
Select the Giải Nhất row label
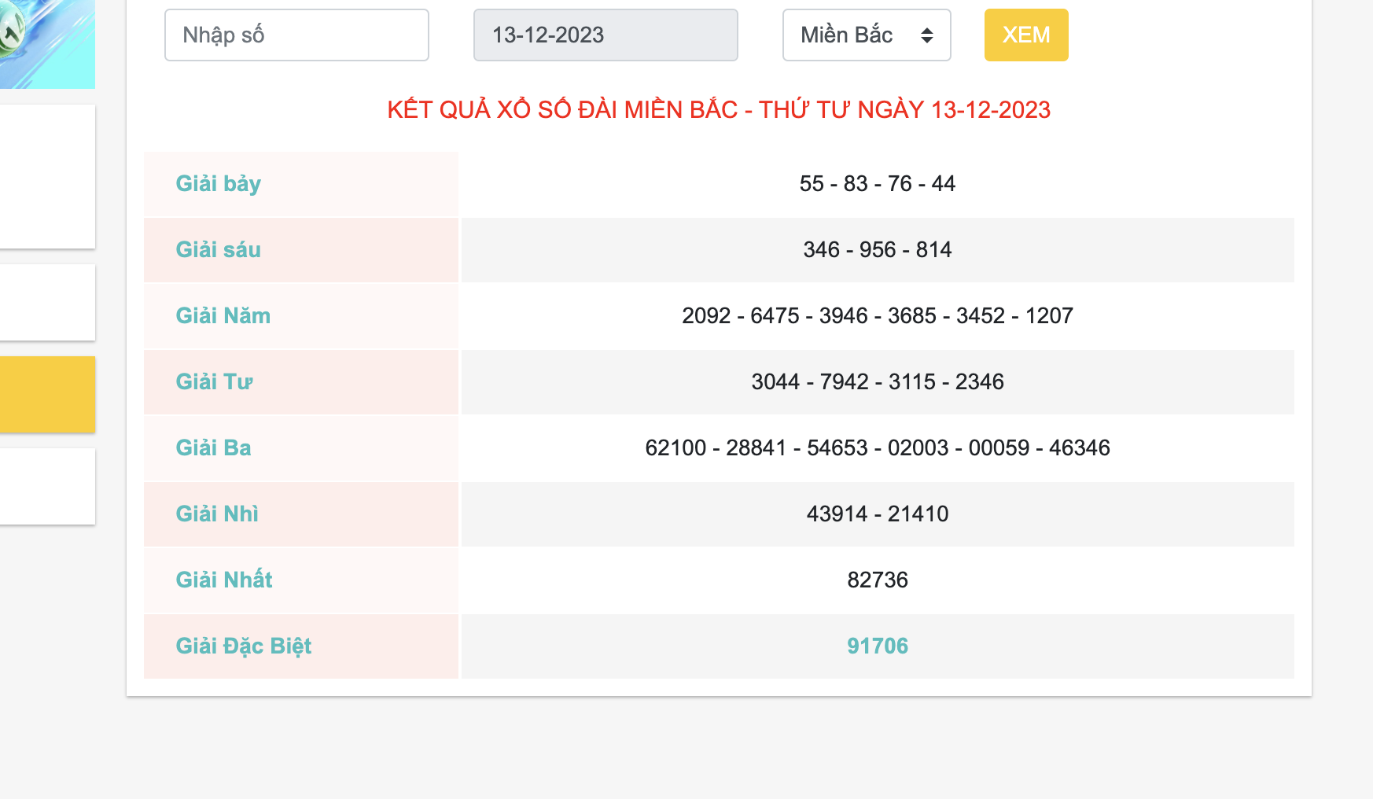[224, 580]
